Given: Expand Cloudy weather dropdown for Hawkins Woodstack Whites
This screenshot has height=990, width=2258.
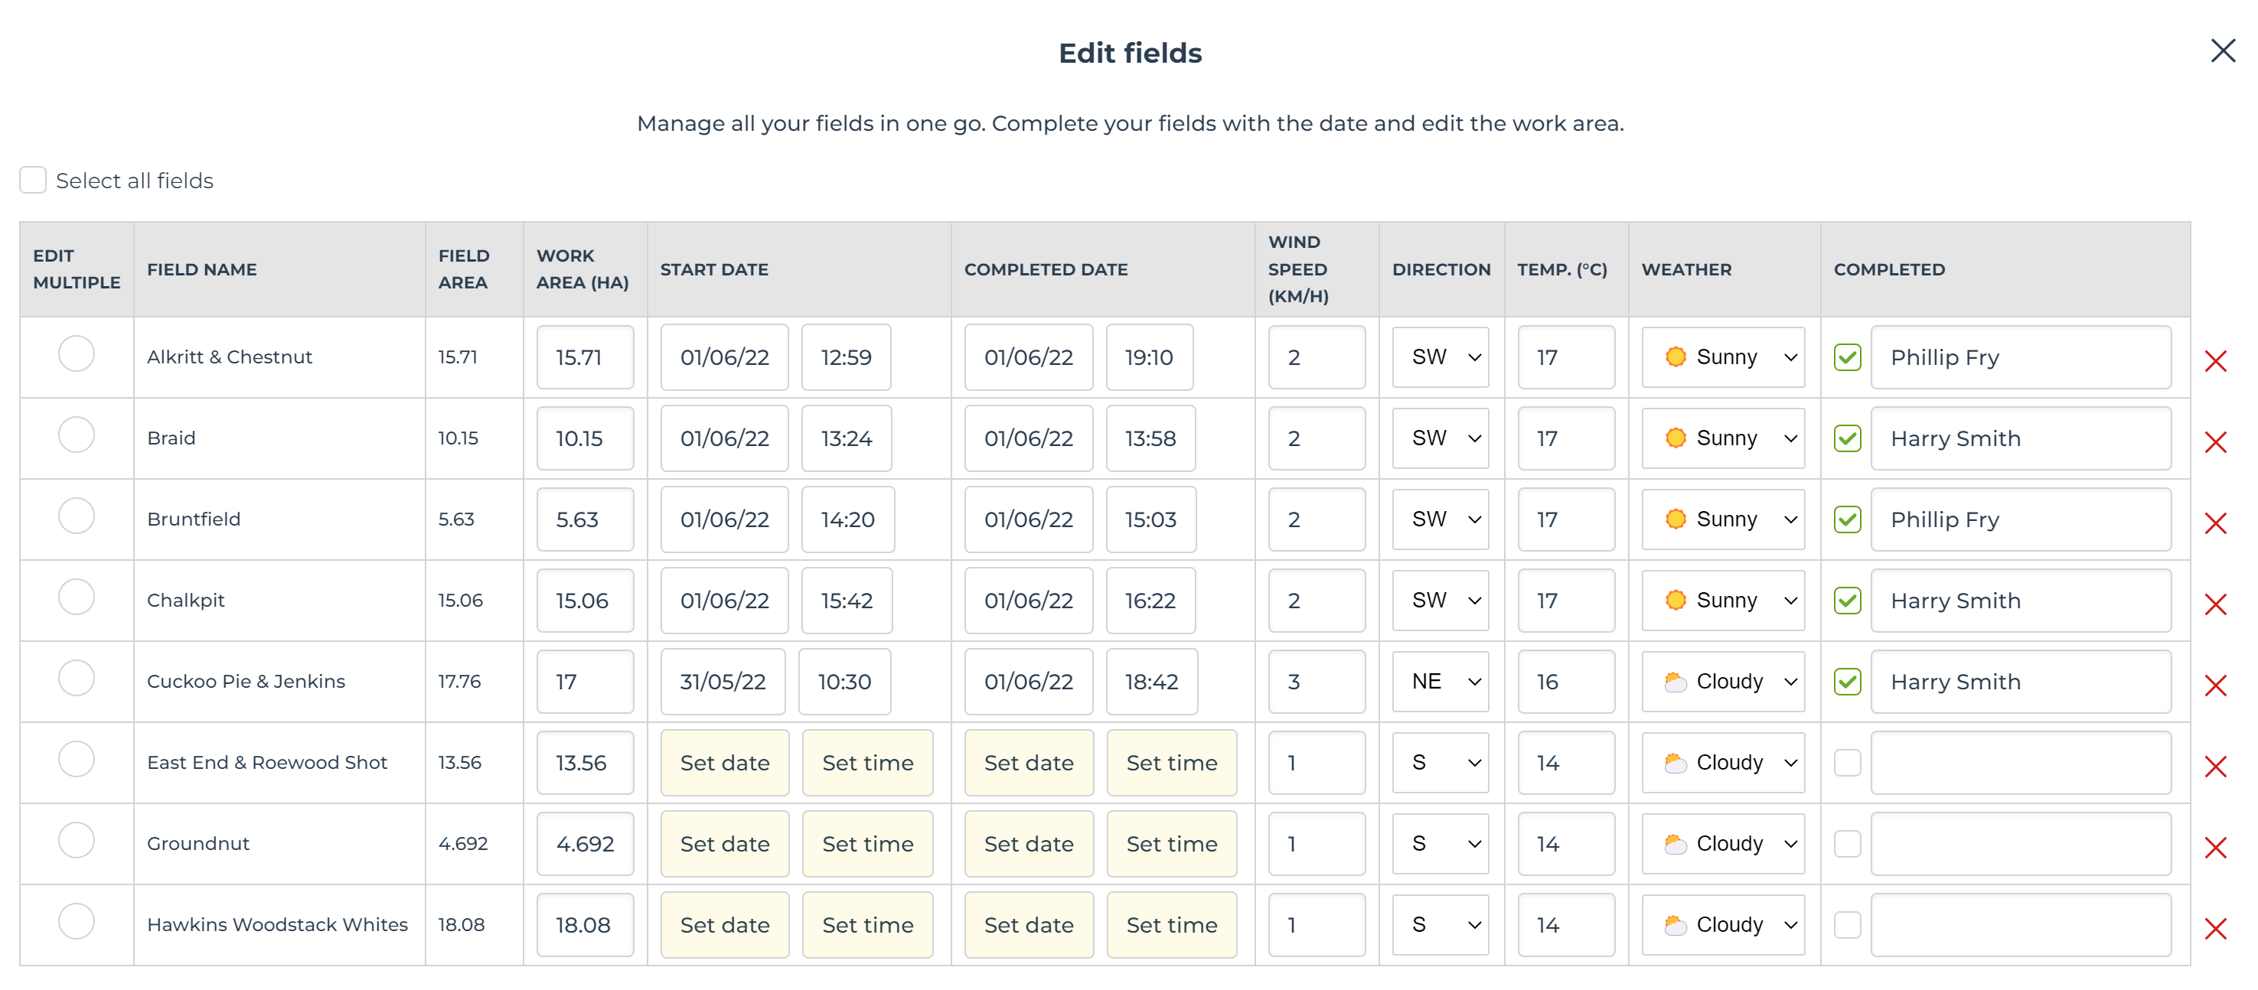Looking at the screenshot, I should tap(1722, 925).
